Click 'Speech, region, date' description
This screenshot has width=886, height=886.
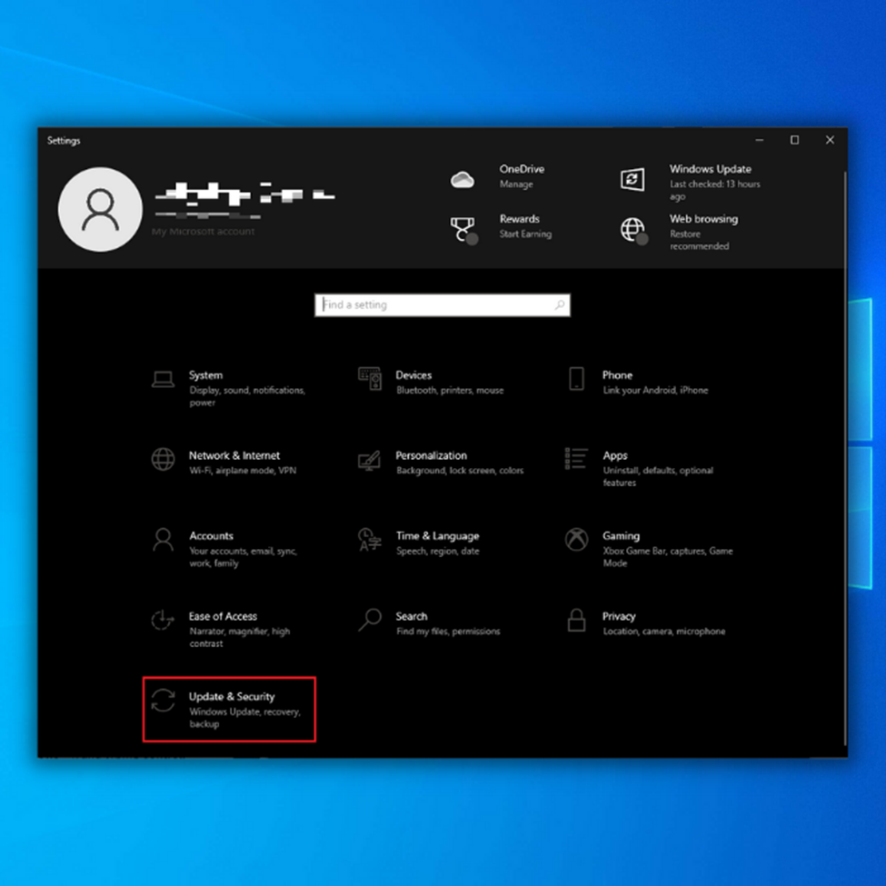pos(437,551)
